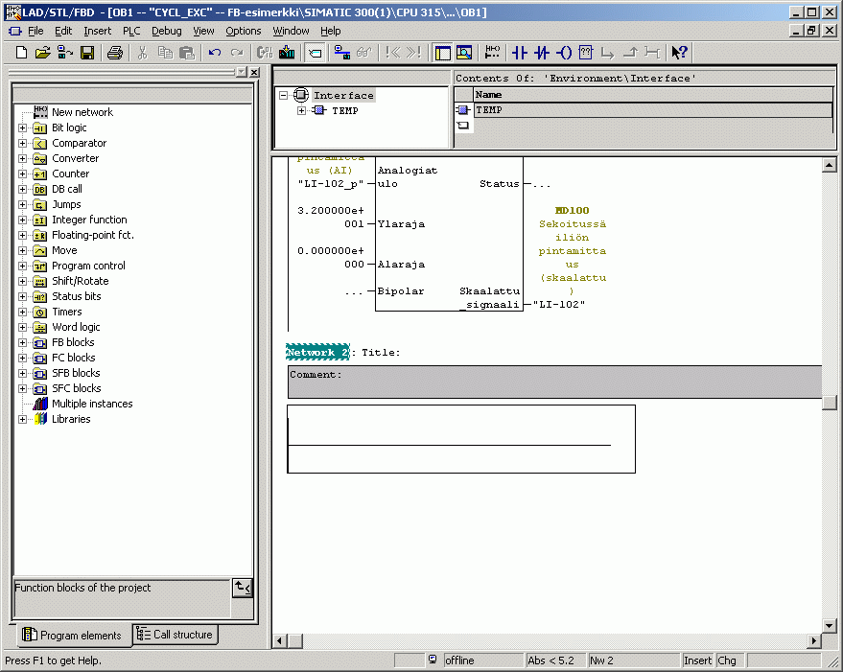The height and width of the screenshot is (672, 843).
Task: Cut with the scissors icon
Action: pos(143,53)
